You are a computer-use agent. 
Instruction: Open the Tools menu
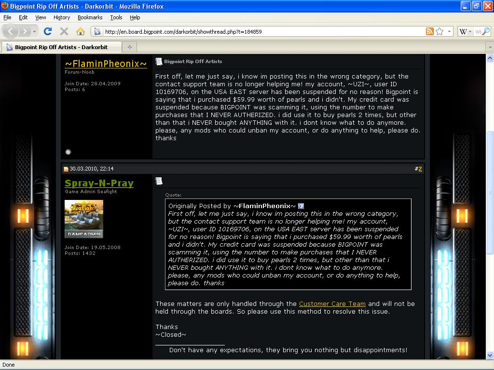coord(116,17)
